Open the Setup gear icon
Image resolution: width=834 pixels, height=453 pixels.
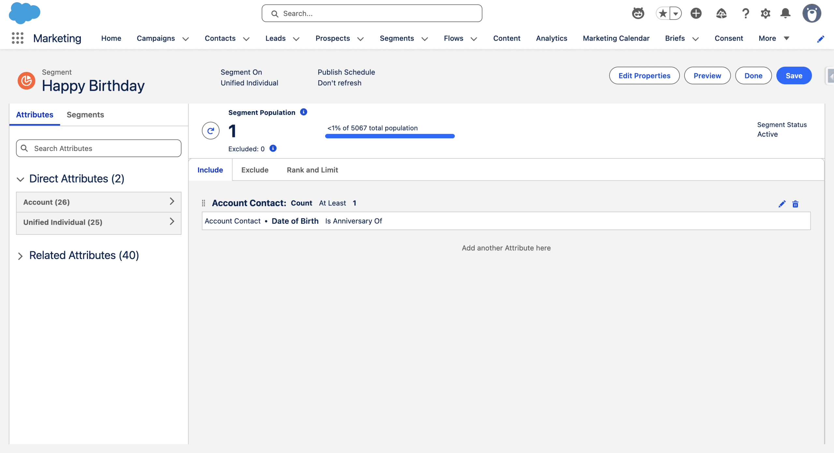(x=765, y=13)
